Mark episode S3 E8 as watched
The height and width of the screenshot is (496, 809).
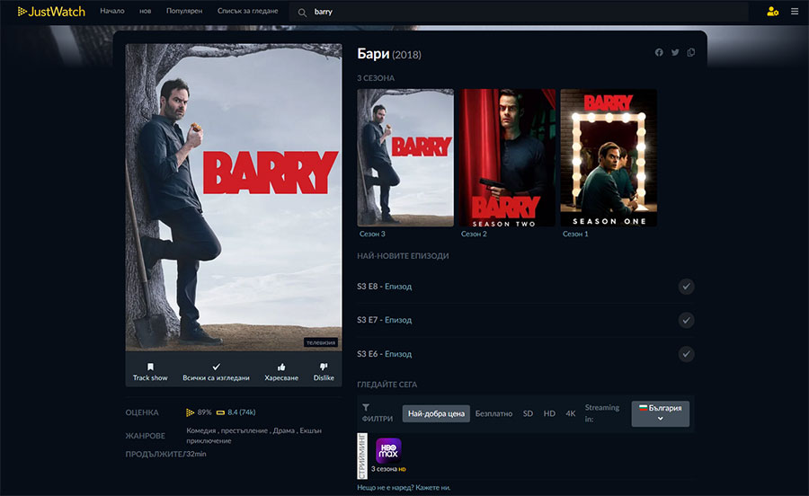click(686, 287)
